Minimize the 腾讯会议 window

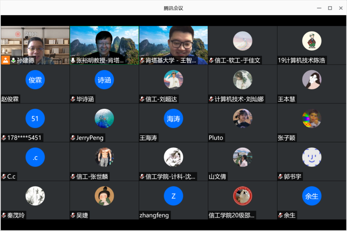(319, 8)
